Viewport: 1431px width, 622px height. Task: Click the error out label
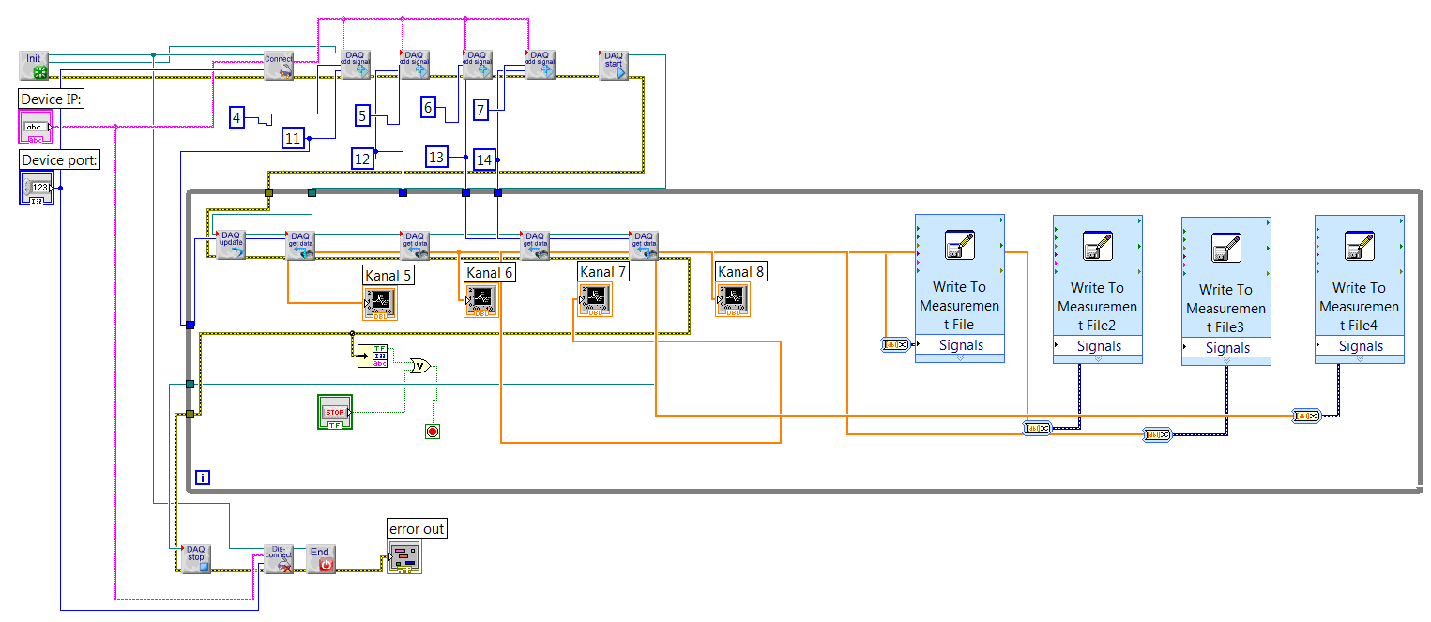(x=418, y=529)
